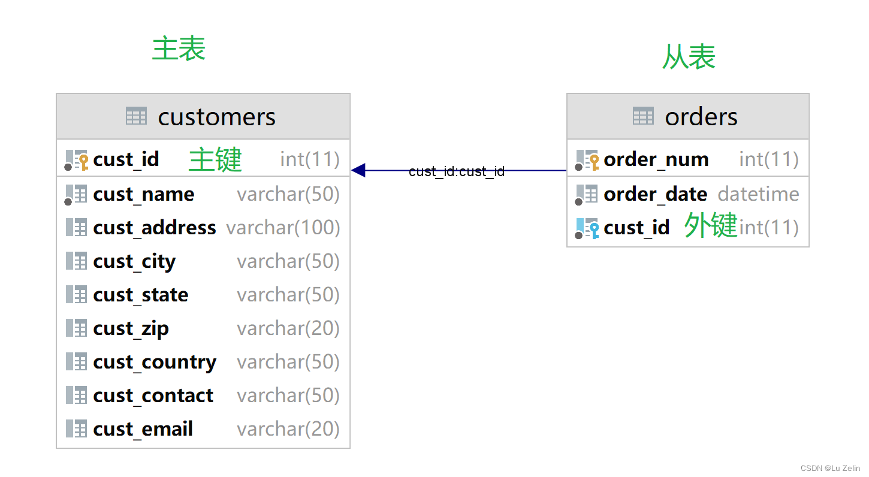Click the column icon beside cust_state
Image resolution: width=869 pixels, height=477 pixels.
click(76, 294)
